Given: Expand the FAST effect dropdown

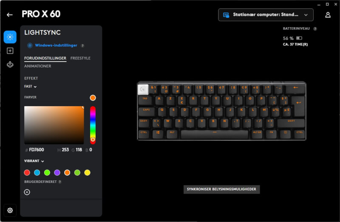Looking at the screenshot, I should tap(30, 87).
